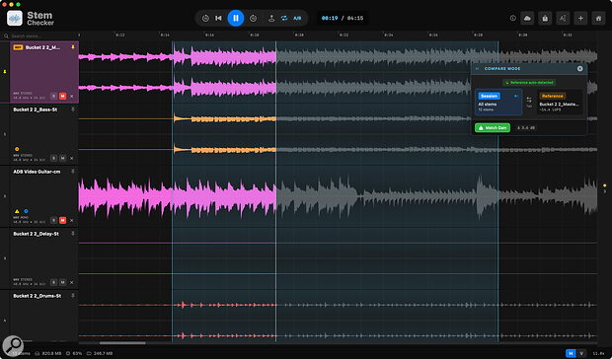The height and width of the screenshot is (359, 612).
Task: Select the ADB Video Guitar-cm stem name
Action: [x=37, y=172]
